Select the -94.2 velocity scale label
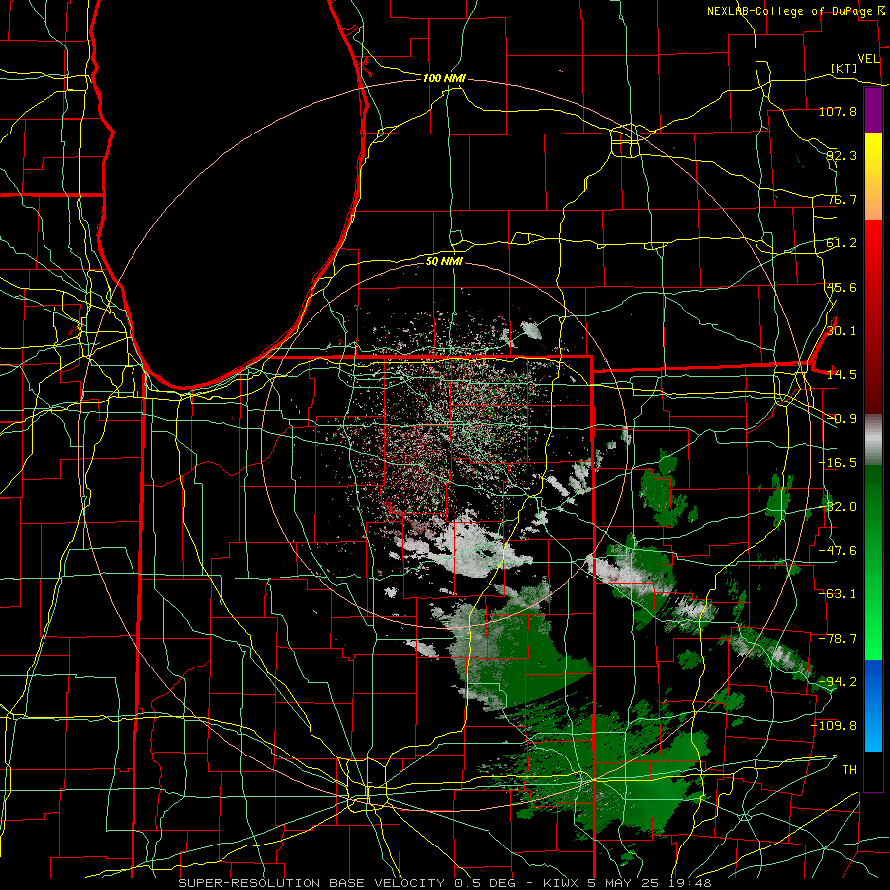 (838, 681)
